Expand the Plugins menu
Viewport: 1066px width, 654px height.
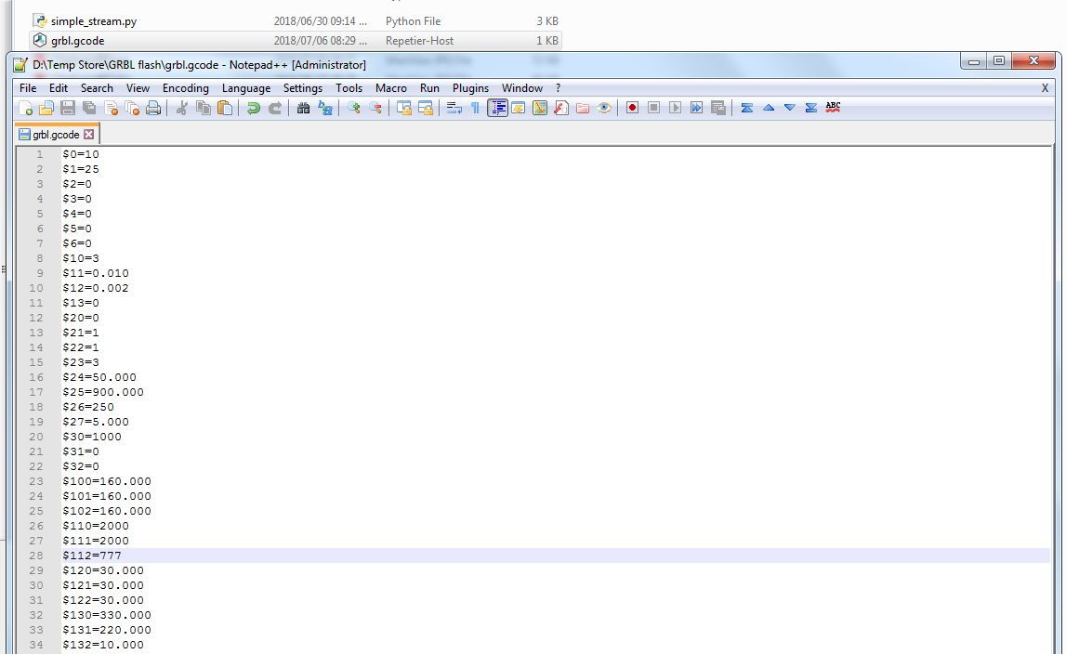click(x=470, y=87)
